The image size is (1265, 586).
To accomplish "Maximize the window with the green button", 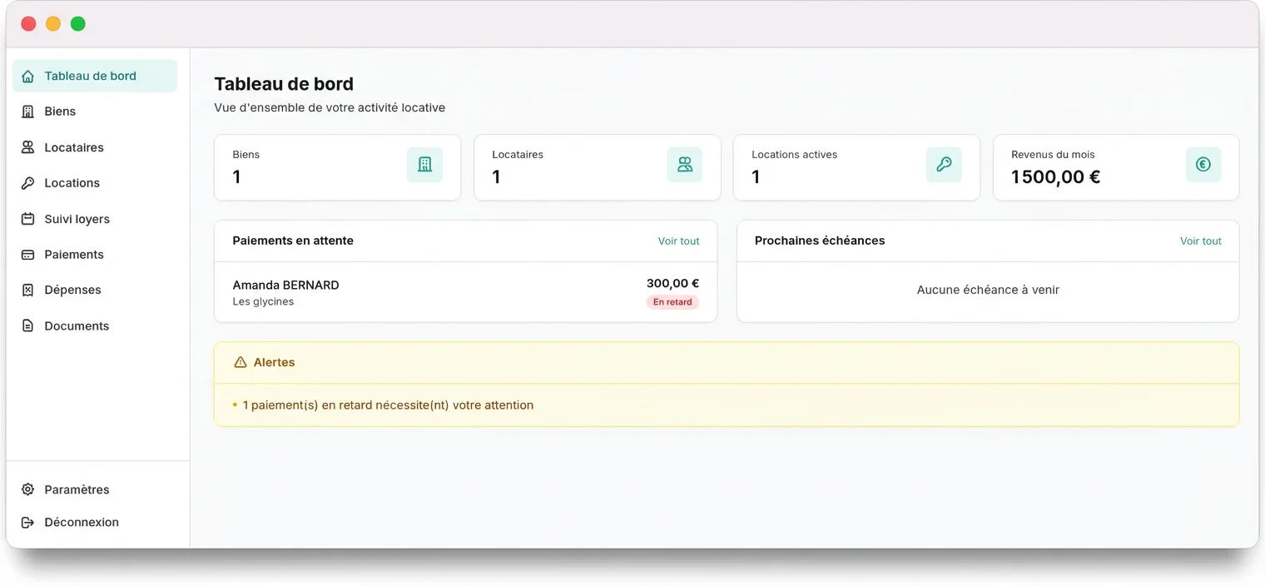I will coord(77,24).
